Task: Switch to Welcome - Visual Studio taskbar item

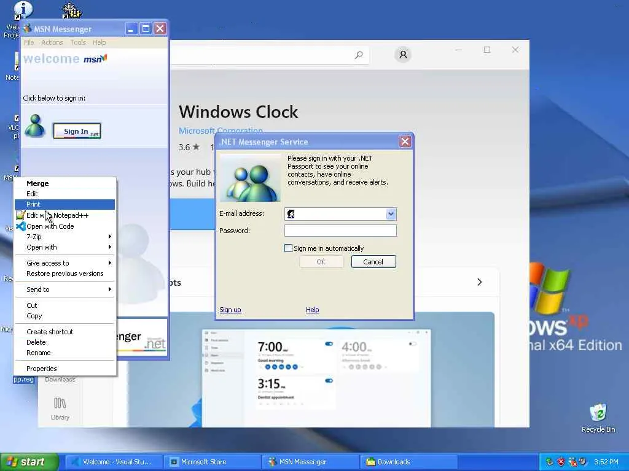Action: click(114, 462)
